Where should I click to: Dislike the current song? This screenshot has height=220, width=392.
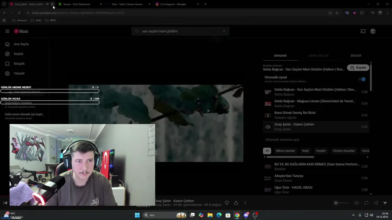click(227, 203)
